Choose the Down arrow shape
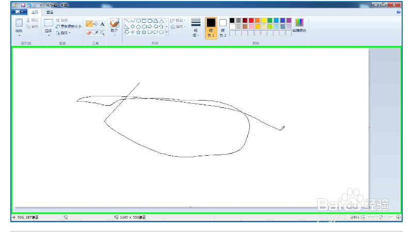This screenshot has width=413, height=232. 127,32
